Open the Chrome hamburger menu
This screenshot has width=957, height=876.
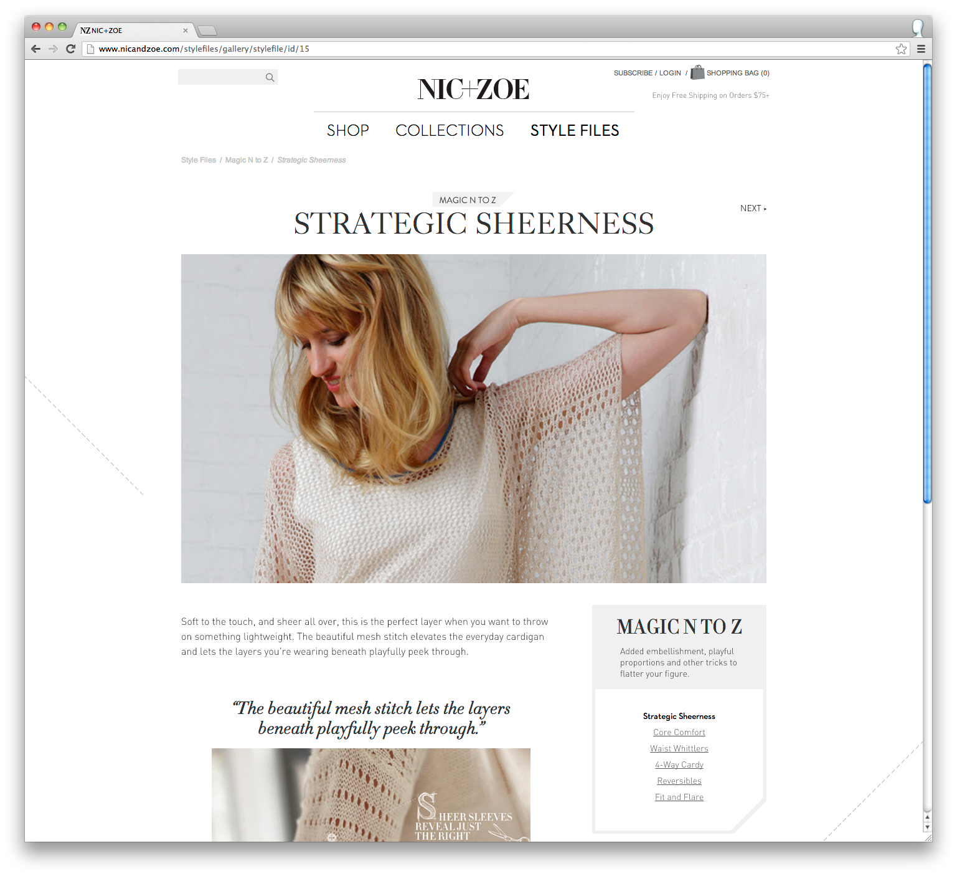921,49
